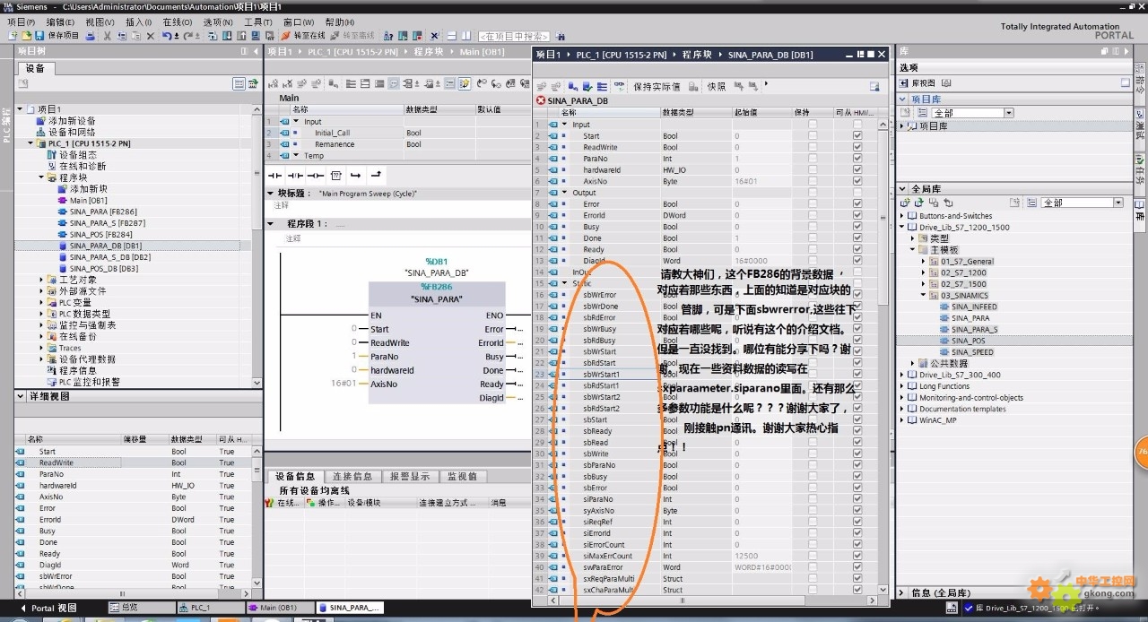The height and width of the screenshot is (622, 1148).
Task: Select SINA_PARA_S_DB [DB2] in project tree
Action: (x=109, y=257)
